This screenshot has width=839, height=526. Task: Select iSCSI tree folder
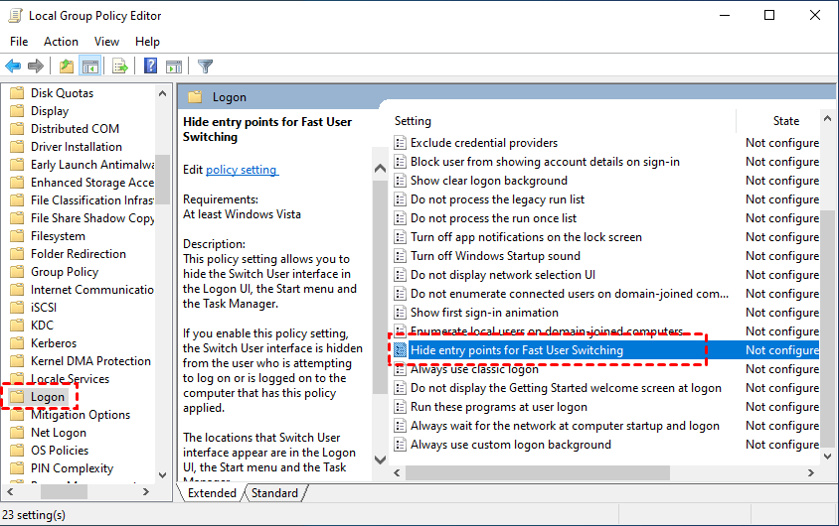tap(44, 307)
